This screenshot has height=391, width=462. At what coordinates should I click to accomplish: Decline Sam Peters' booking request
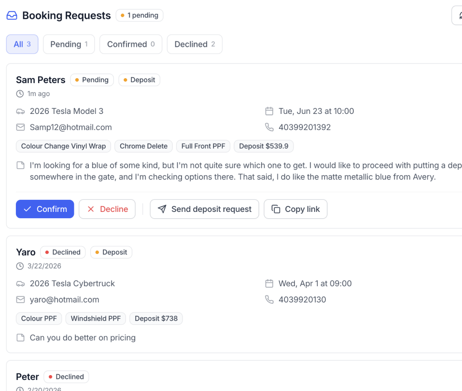(x=107, y=209)
